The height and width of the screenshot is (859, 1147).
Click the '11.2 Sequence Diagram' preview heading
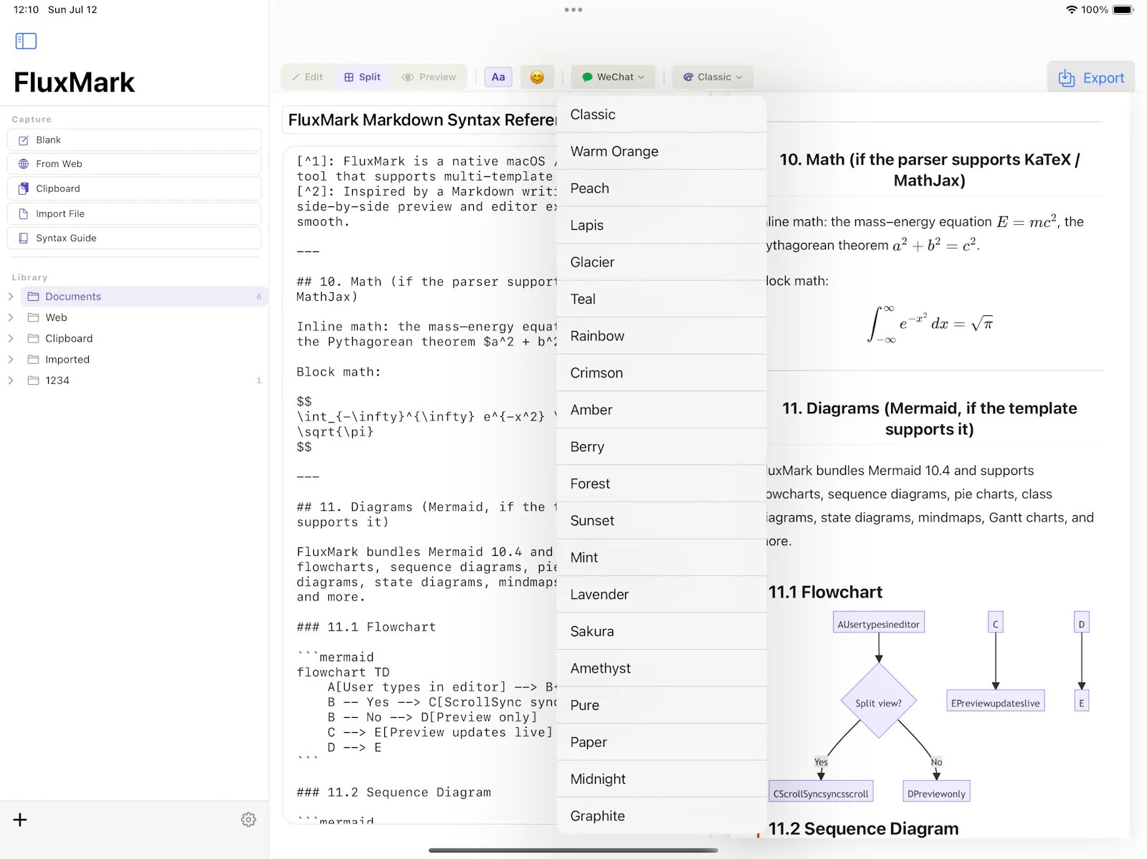(x=863, y=829)
